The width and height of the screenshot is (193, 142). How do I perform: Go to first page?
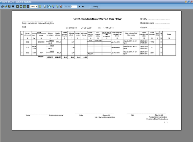(x=66, y=7)
